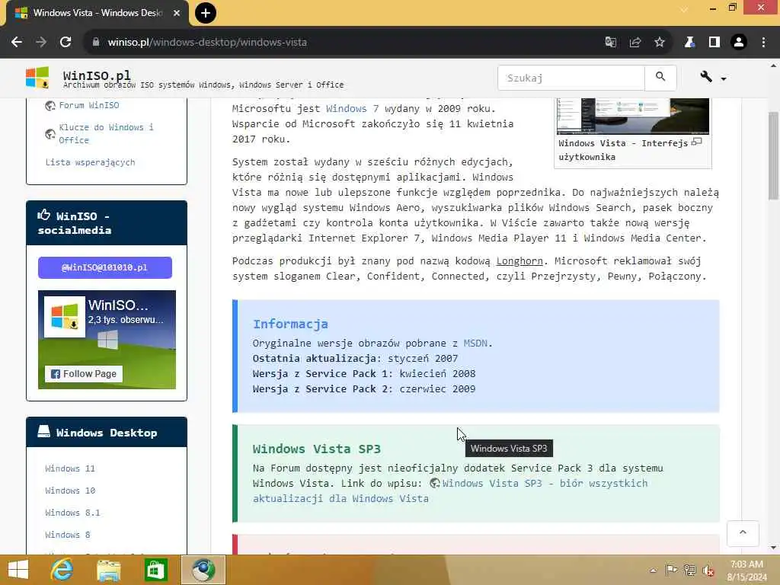This screenshot has height=585, width=780.
Task: Open the WinISO.pl site title link
Action: coord(97,75)
